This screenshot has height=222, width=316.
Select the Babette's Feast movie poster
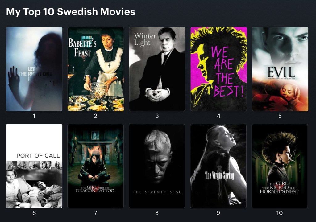pos(96,69)
